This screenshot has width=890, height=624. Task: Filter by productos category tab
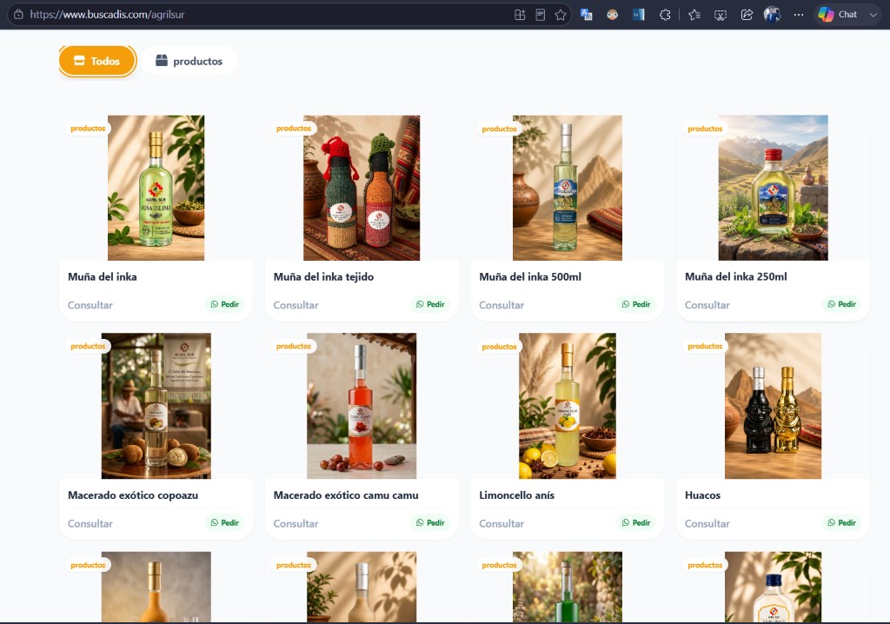point(189,61)
